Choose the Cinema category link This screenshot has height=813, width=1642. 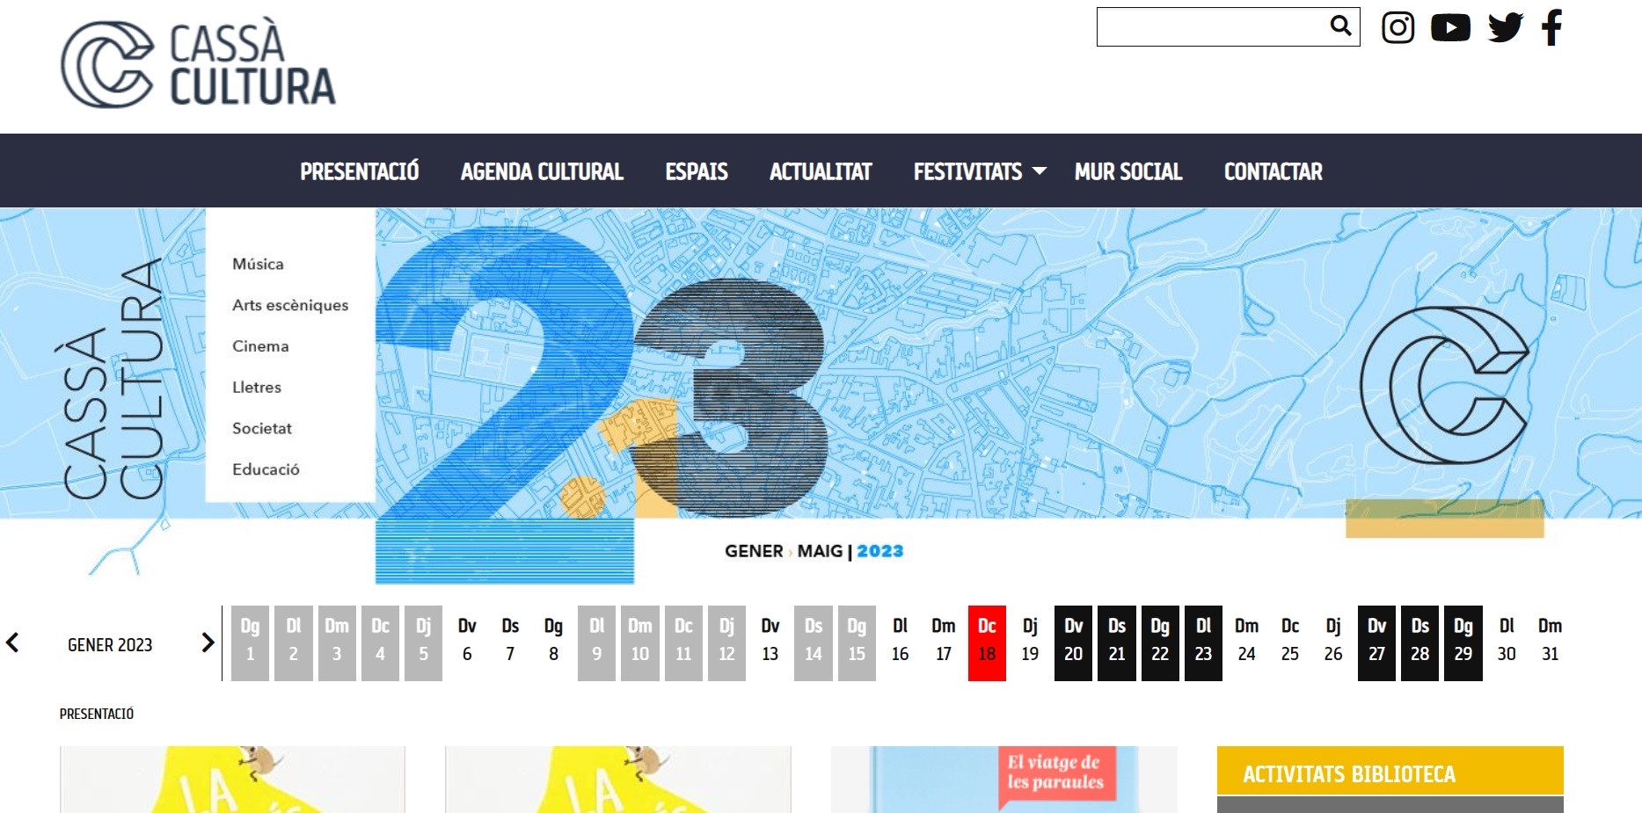260,346
